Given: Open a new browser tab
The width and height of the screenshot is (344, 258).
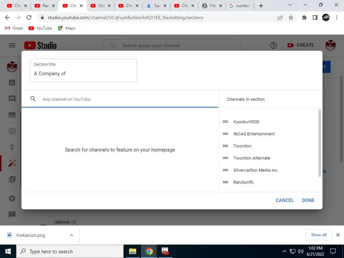Looking at the screenshot, I should 261,6.
